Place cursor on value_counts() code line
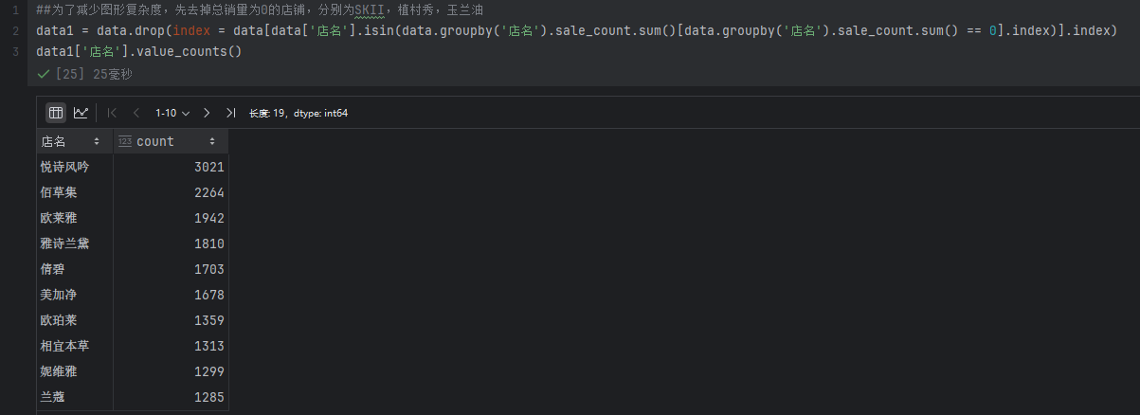This screenshot has width=1140, height=415. 139,51
